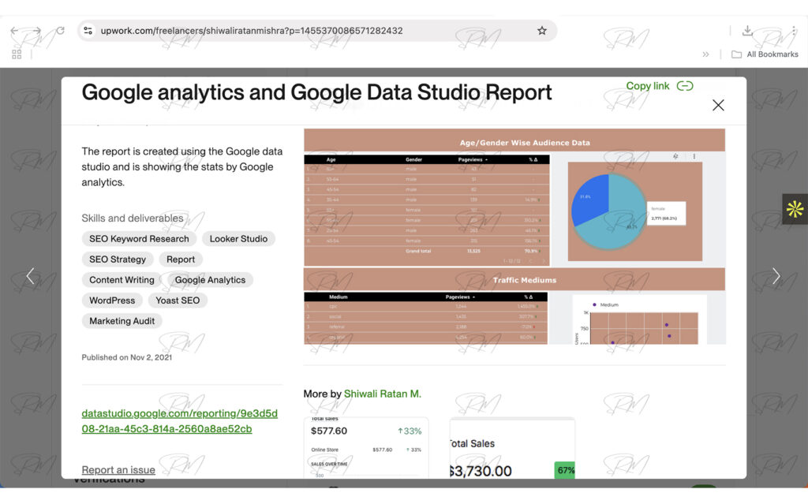Open the browser three-dot menu
Viewport: 808px width, 504px height.
click(x=794, y=31)
